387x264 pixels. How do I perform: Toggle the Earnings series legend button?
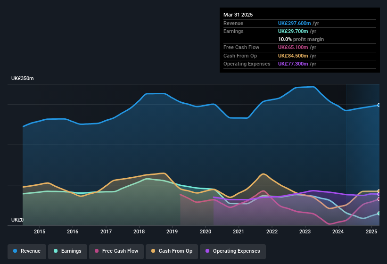click(67, 251)
